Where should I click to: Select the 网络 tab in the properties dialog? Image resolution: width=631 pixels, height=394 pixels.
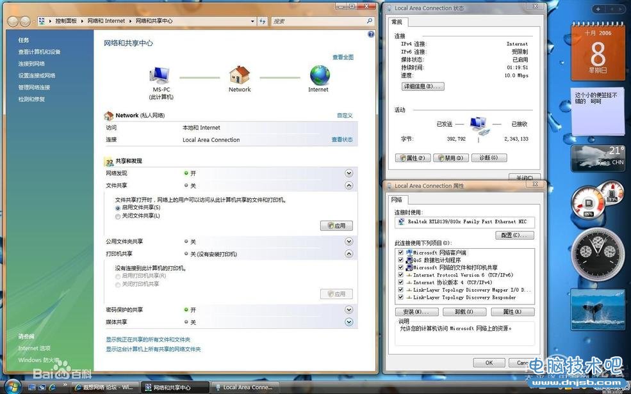(x=397, y=200)
